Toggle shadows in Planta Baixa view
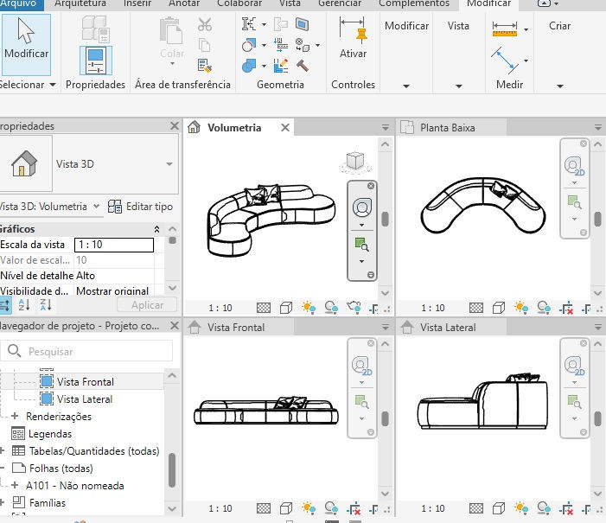606x523 pixels. [x=544, y=308]
